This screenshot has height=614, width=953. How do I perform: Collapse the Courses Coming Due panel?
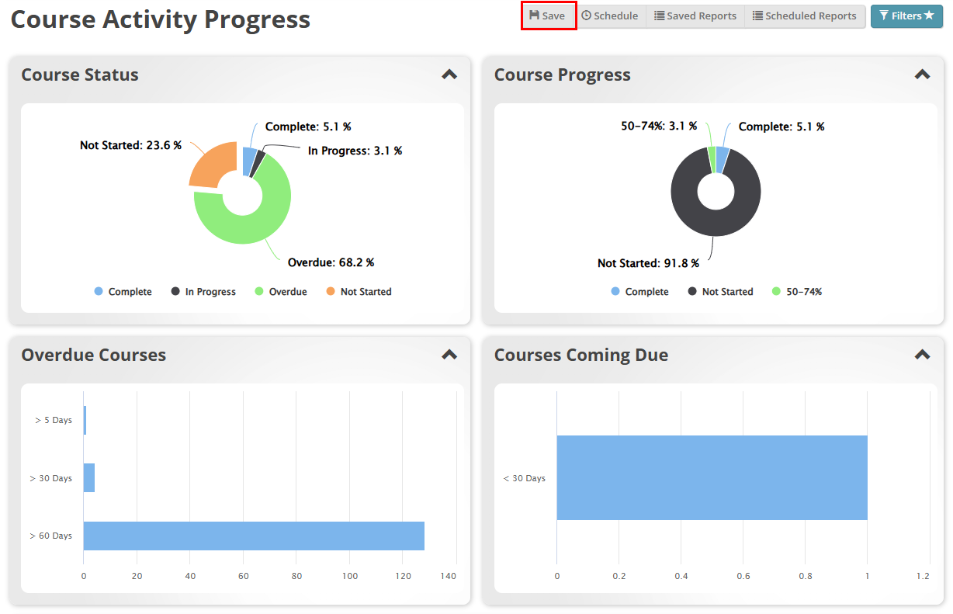(x=922, y=354)
